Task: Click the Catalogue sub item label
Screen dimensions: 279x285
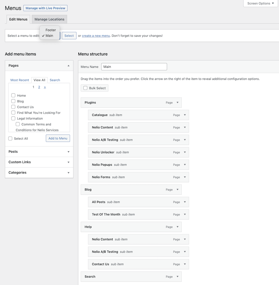Action: (x=100, y=115)
